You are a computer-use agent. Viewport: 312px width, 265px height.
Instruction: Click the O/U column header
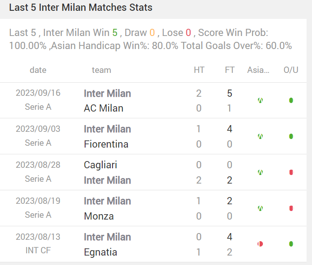click(x=291, y=70)
